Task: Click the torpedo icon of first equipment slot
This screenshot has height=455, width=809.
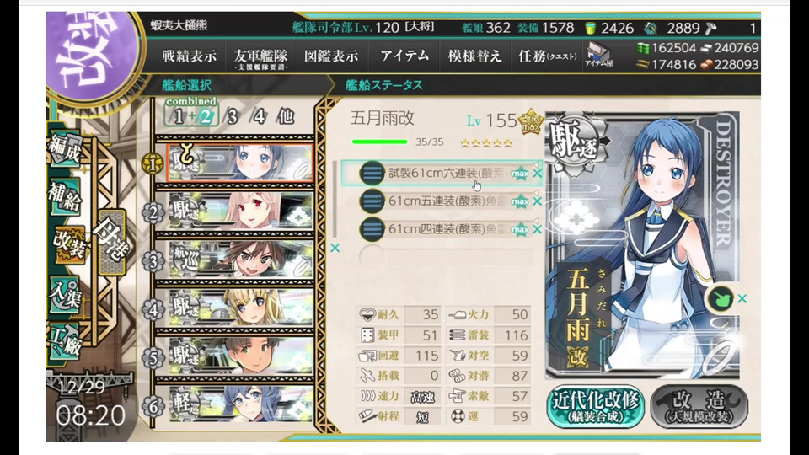Action: pyautogui.click(x=372, y=174)
